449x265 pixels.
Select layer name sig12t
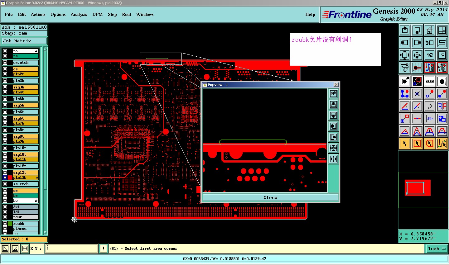pyautogui.click(x=25, y=173)
